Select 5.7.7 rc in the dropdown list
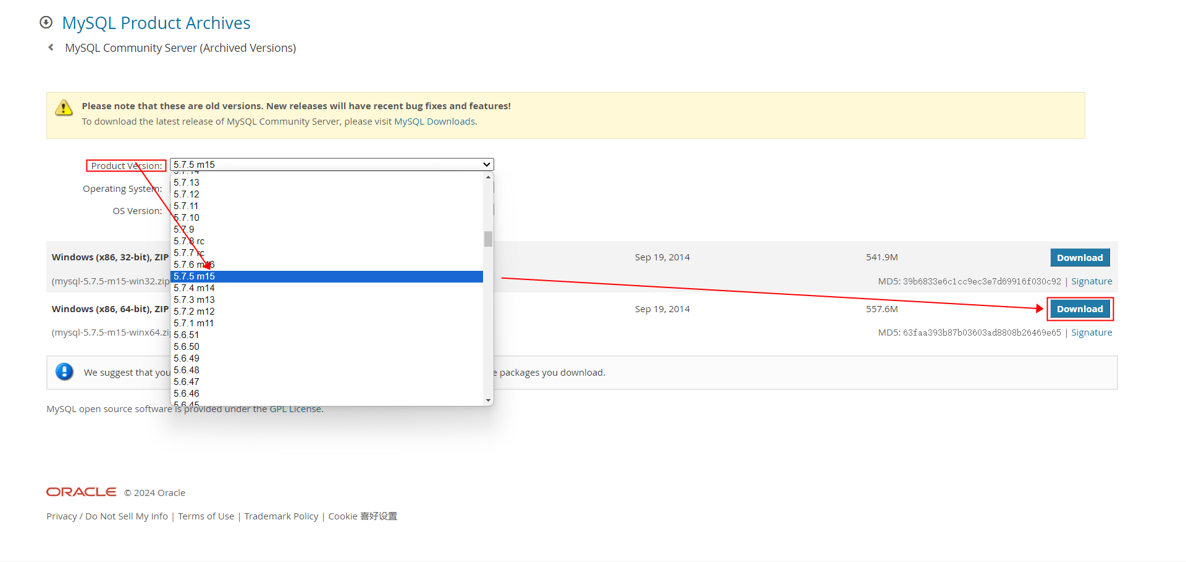Screen dimensions: 1186x562 point(326,253)
